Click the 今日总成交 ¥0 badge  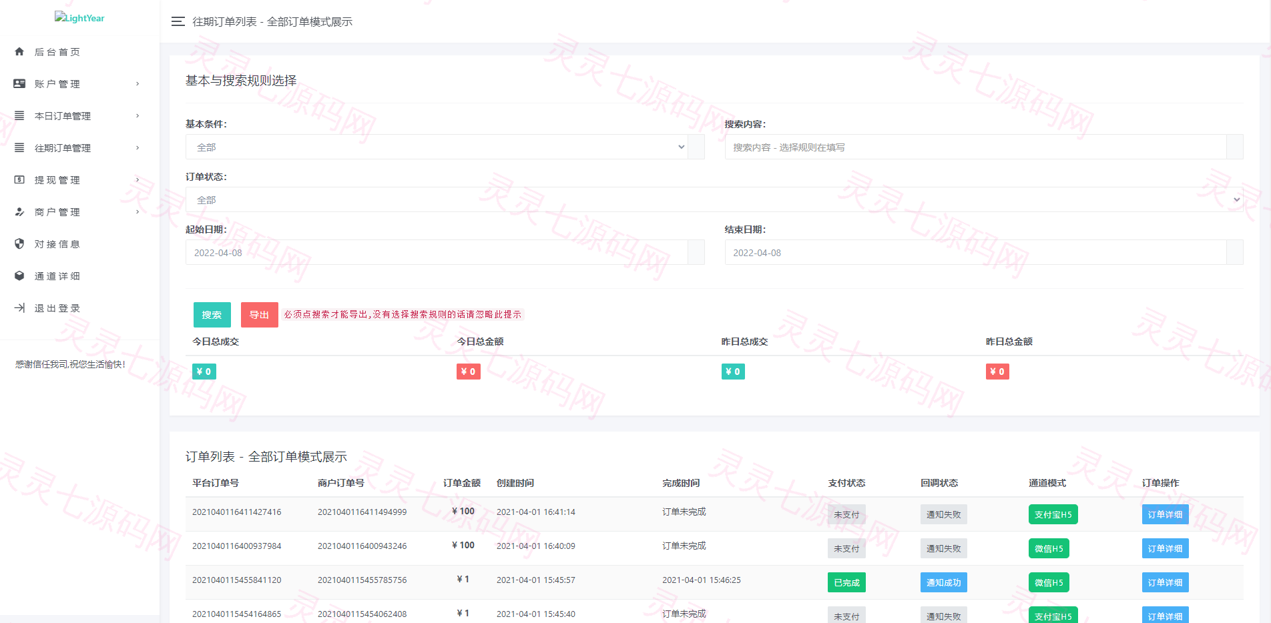tap(204, 372)
